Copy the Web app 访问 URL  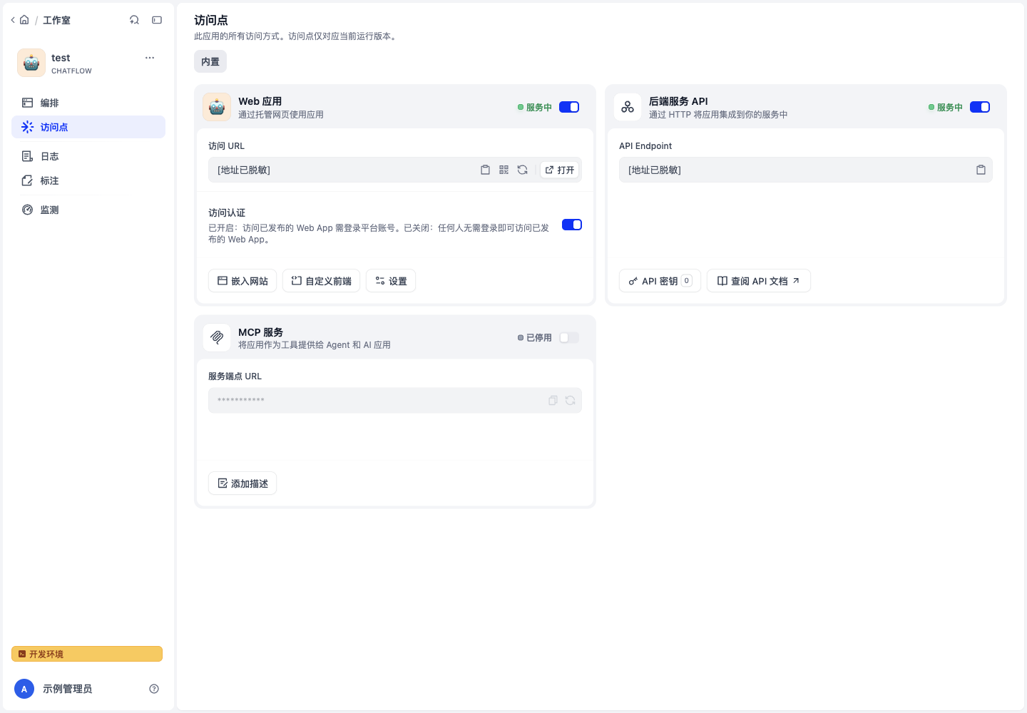click(485, 170)
